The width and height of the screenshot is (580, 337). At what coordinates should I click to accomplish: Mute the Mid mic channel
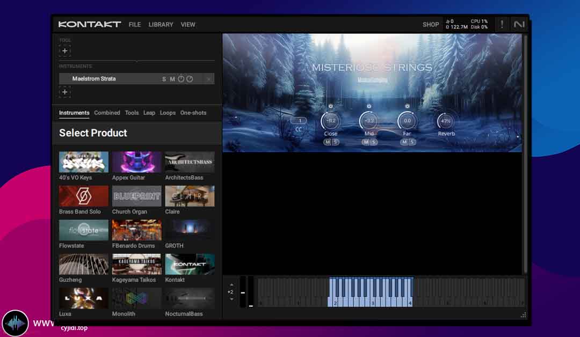(x=366, y=142)
